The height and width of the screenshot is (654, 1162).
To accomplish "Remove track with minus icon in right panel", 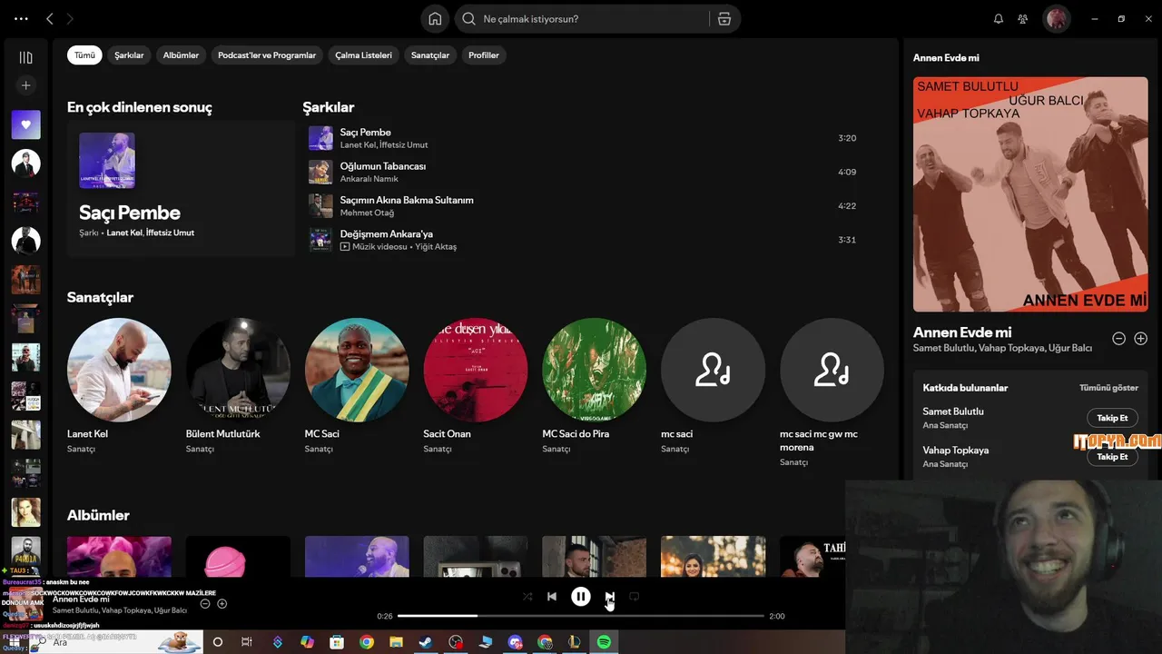I will [x=1118, y=339].
